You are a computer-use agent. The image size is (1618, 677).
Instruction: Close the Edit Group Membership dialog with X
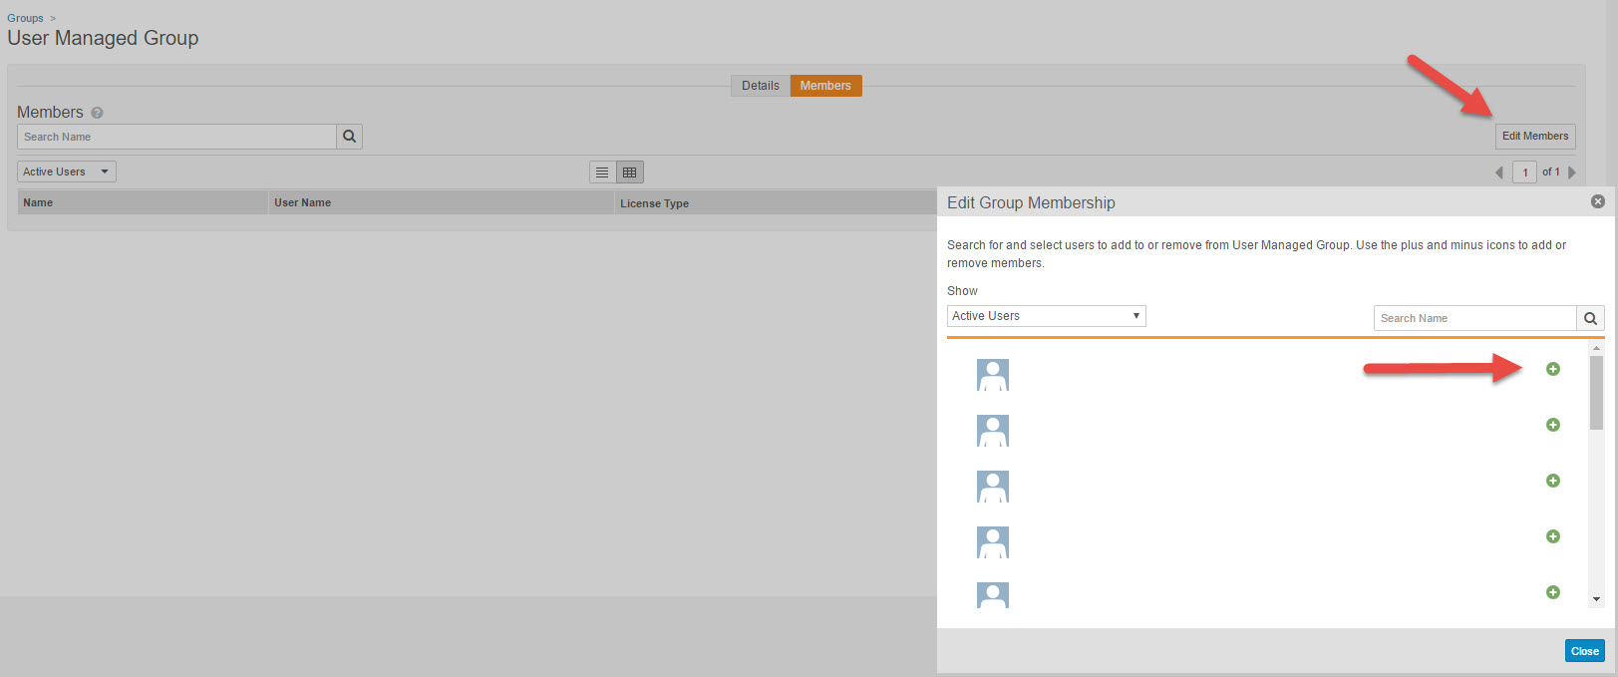tap(1597, 201)
